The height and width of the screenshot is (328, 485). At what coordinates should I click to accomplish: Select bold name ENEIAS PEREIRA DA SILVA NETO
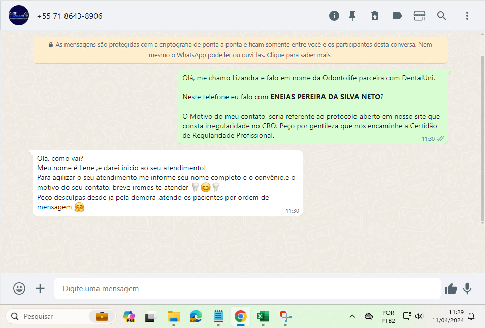[325, 97]
